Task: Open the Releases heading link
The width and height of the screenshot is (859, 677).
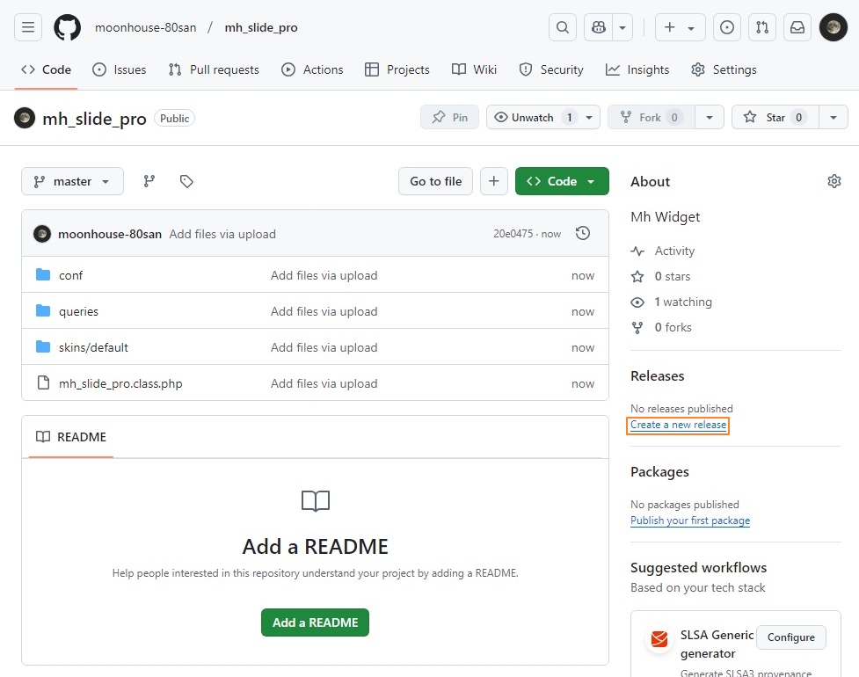Action: (658, 376)
